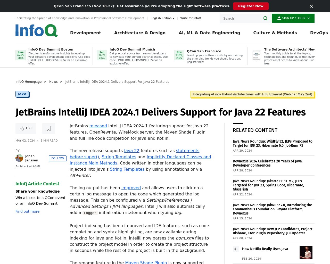Close the QCon San Francisco banner
This screenshot has width=330, height=264.
point(311,6)
